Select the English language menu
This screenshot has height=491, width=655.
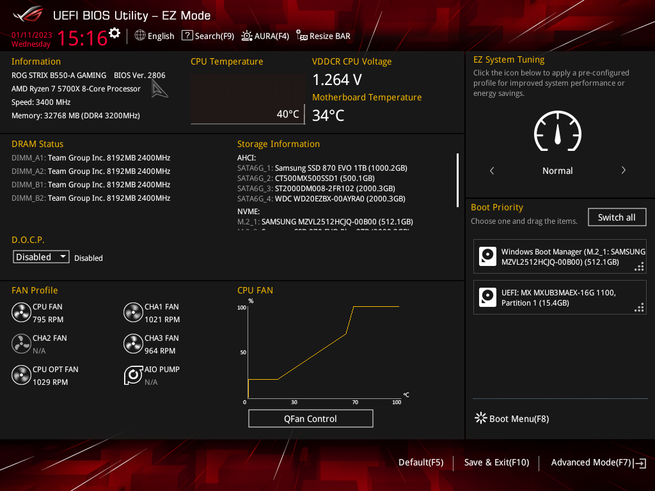[x=154, y=36]
